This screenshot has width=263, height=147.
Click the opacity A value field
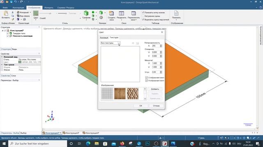156,46
